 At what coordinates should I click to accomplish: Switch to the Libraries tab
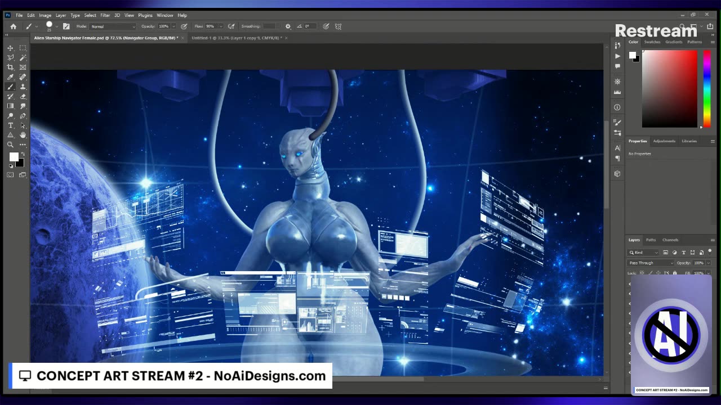pos(689,141)
